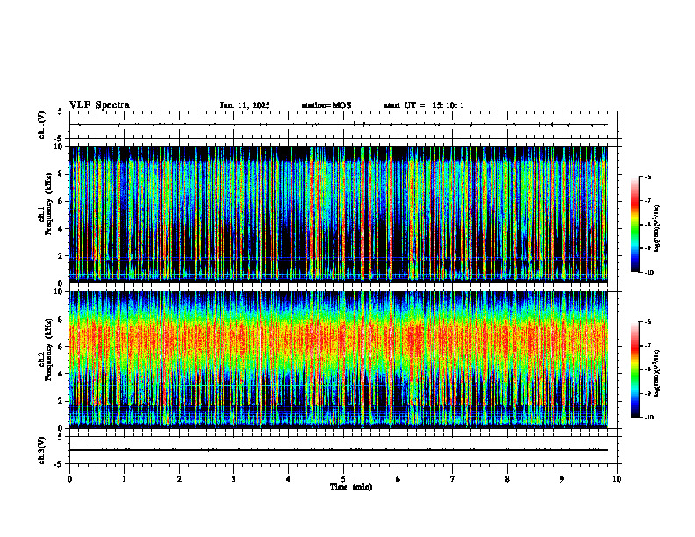Click the ch.1 voltage waveform trace

click(339, 125)
